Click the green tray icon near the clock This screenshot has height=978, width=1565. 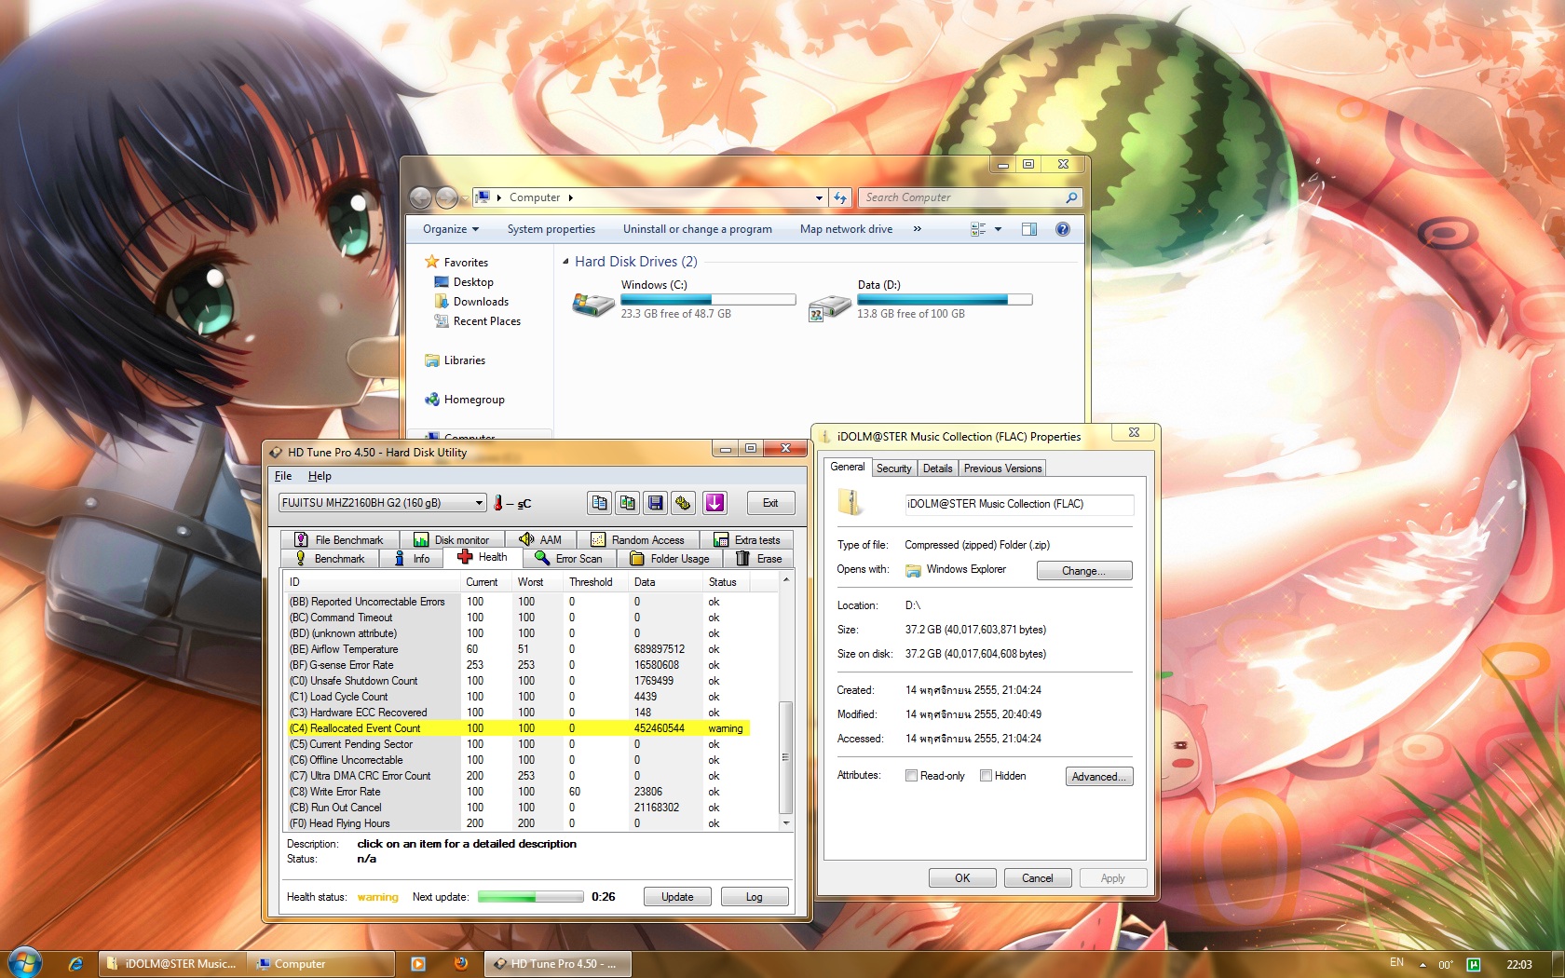1474,964
